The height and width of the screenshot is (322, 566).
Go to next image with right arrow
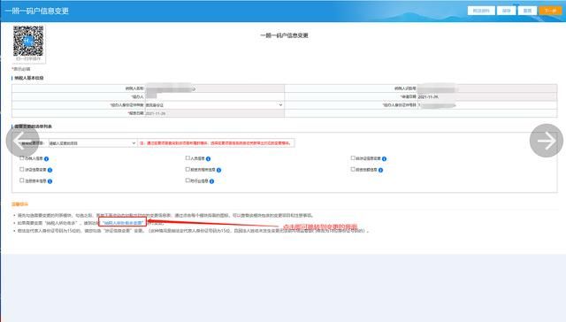(x=547, y=141)
